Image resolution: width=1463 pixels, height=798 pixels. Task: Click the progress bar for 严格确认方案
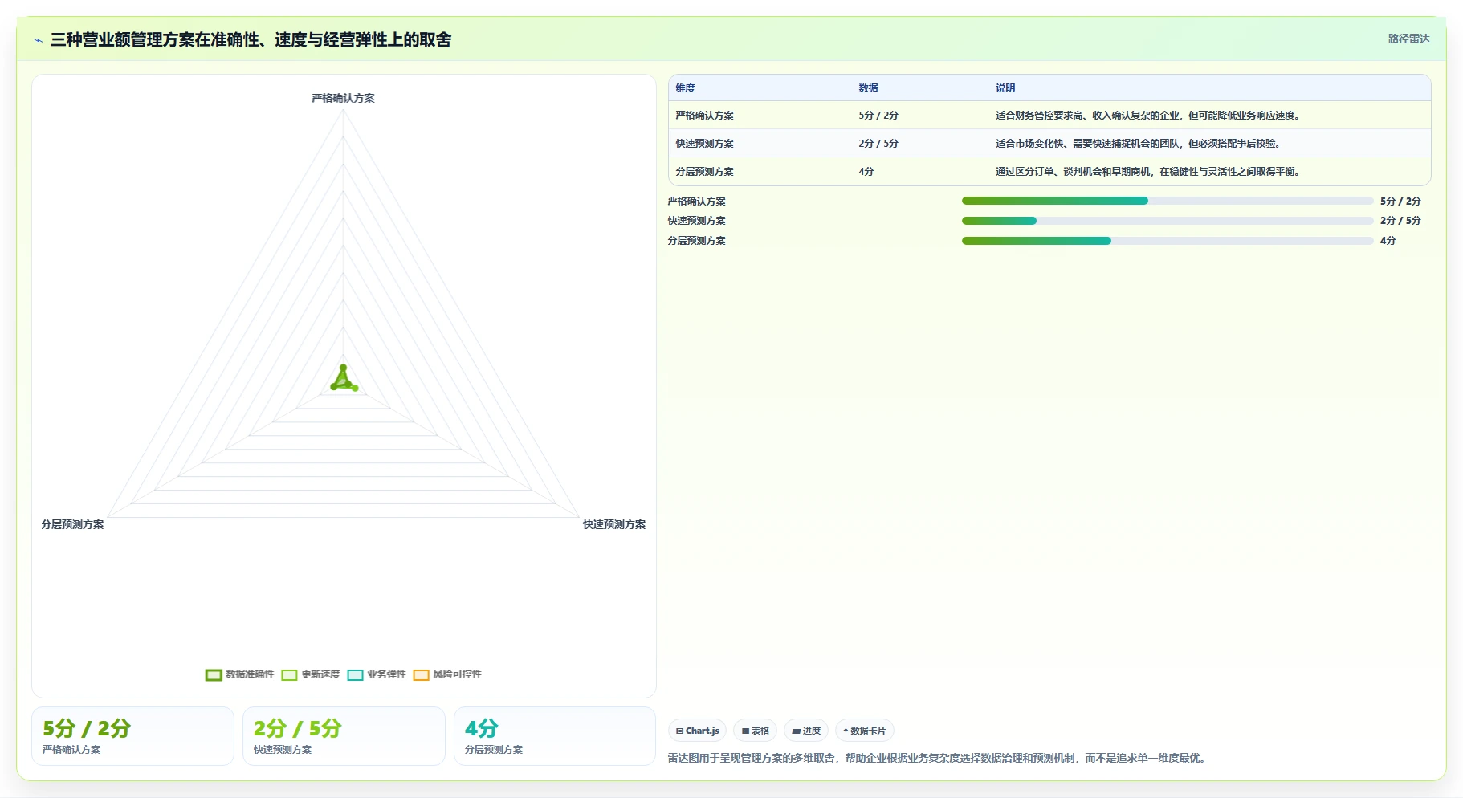[1168, 201]
